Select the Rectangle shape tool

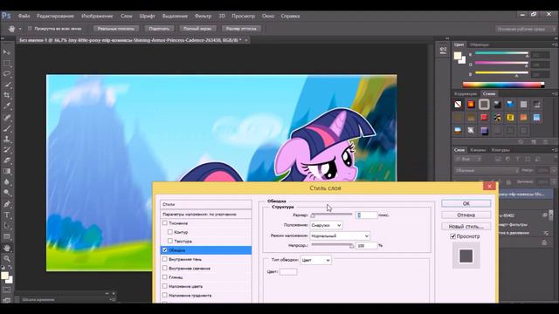tap(7, 236)
